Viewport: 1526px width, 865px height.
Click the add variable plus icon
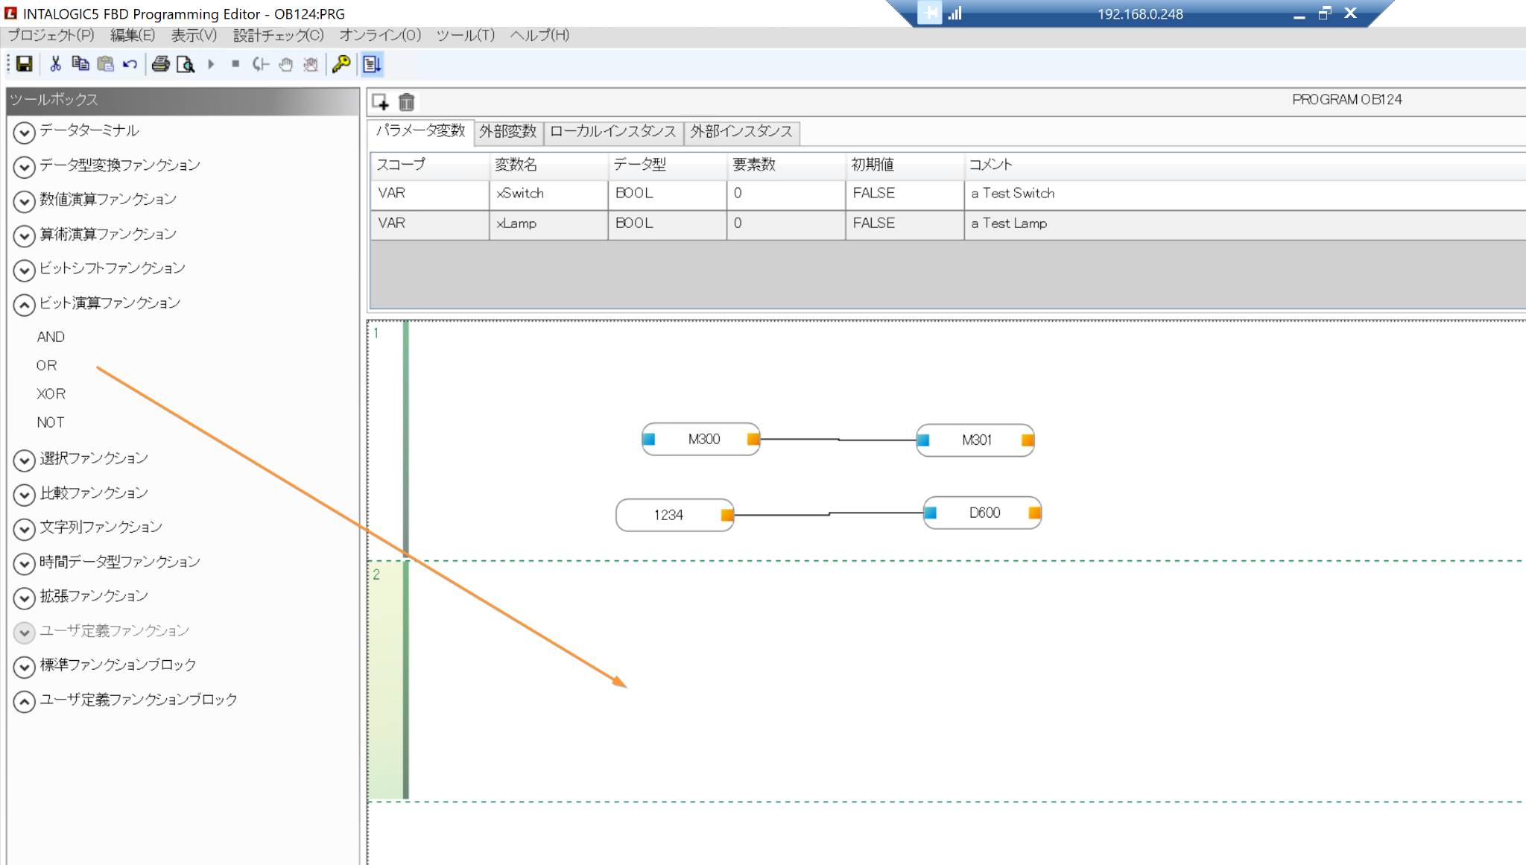point(381,102)
